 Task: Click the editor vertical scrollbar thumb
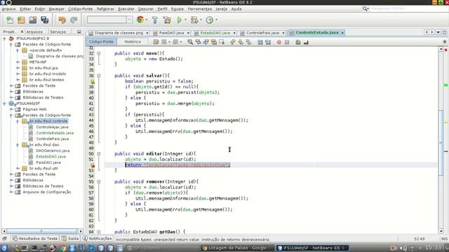[x=441, y=142]
